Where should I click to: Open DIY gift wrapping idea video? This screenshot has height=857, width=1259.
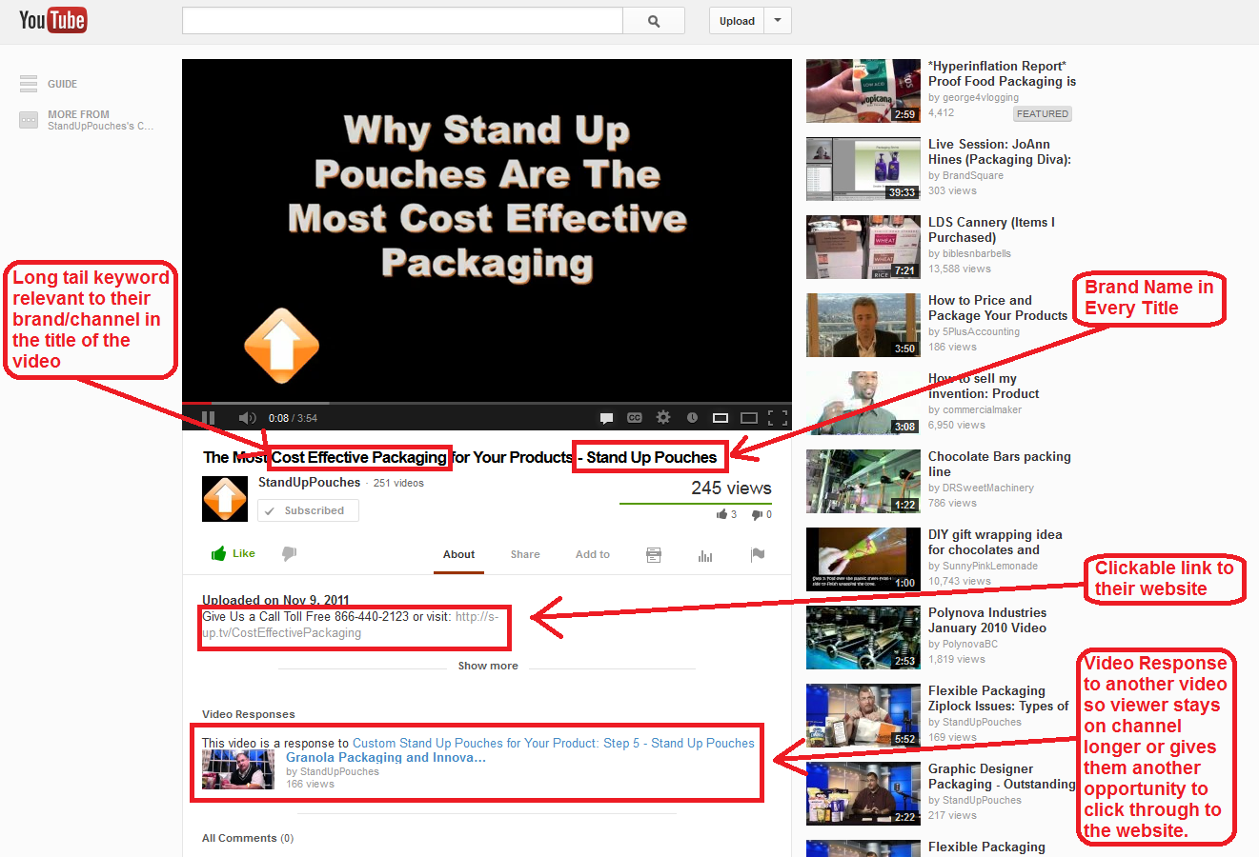(x=995, y=542)
